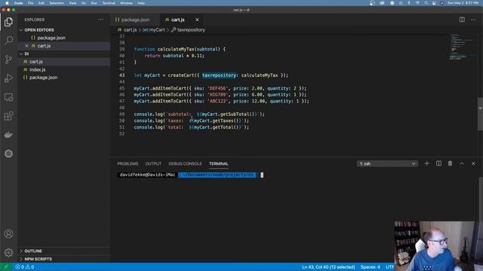Viewport: 483px width, 271px height.
Task: Open the File menu
Action: (30, 3)
